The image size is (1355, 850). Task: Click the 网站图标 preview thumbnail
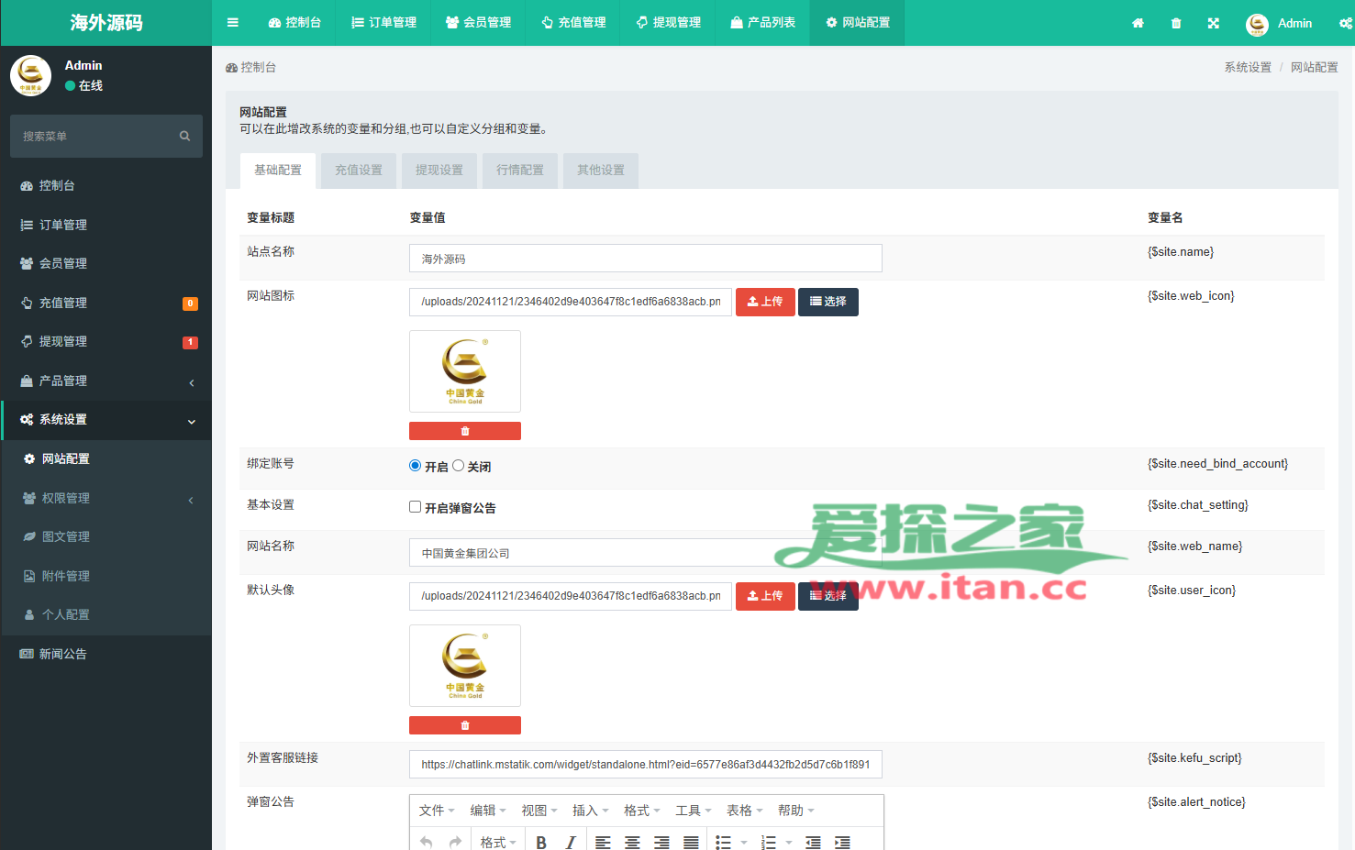click(x=465, y=371)
